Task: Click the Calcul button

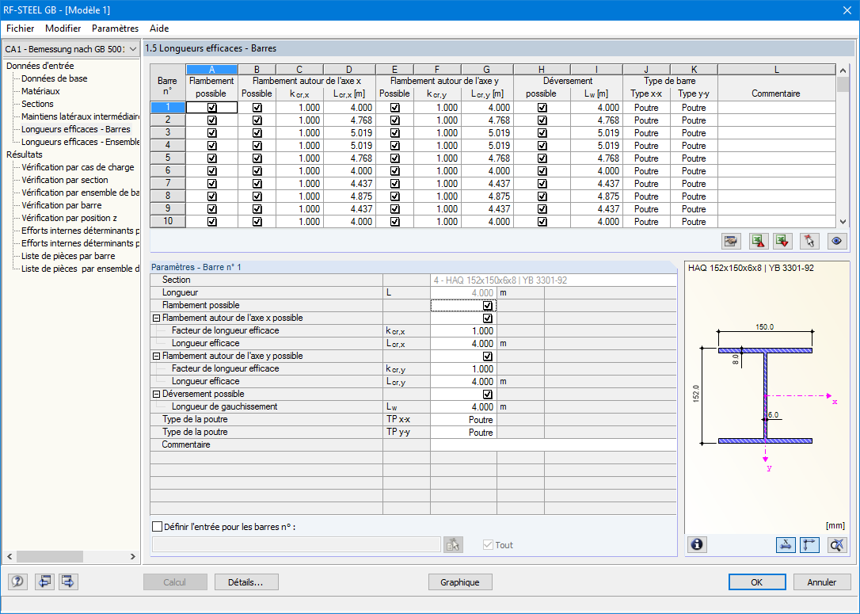Action: 175,582
